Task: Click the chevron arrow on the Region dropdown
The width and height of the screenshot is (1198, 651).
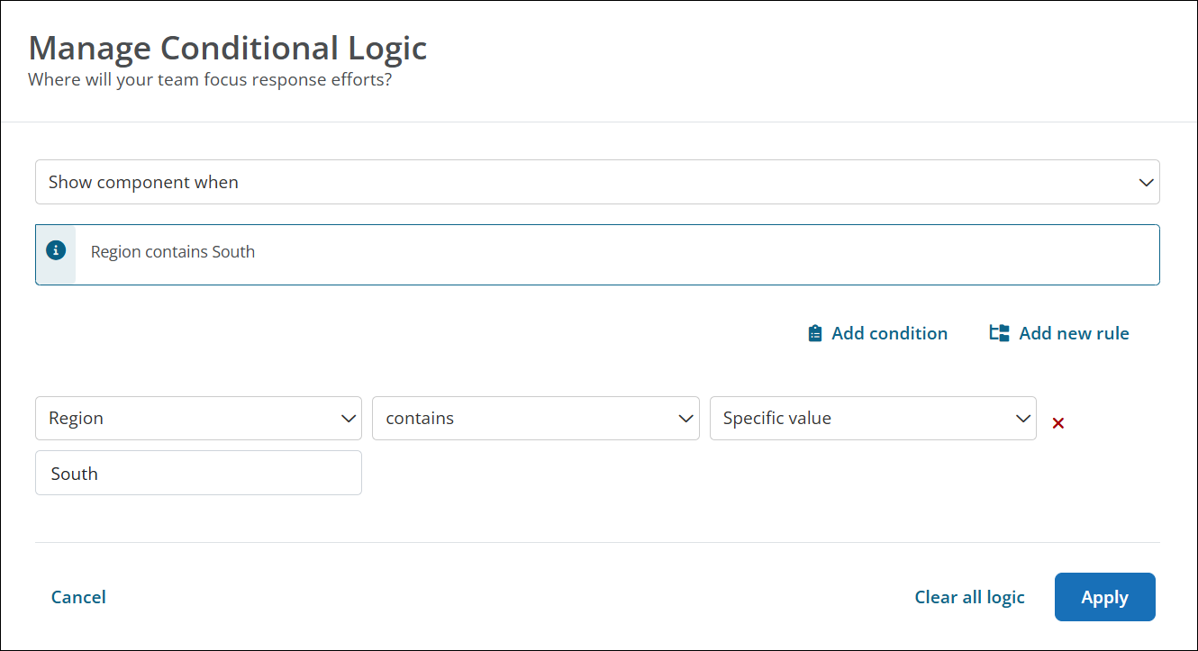Action: tap(349, 419)
